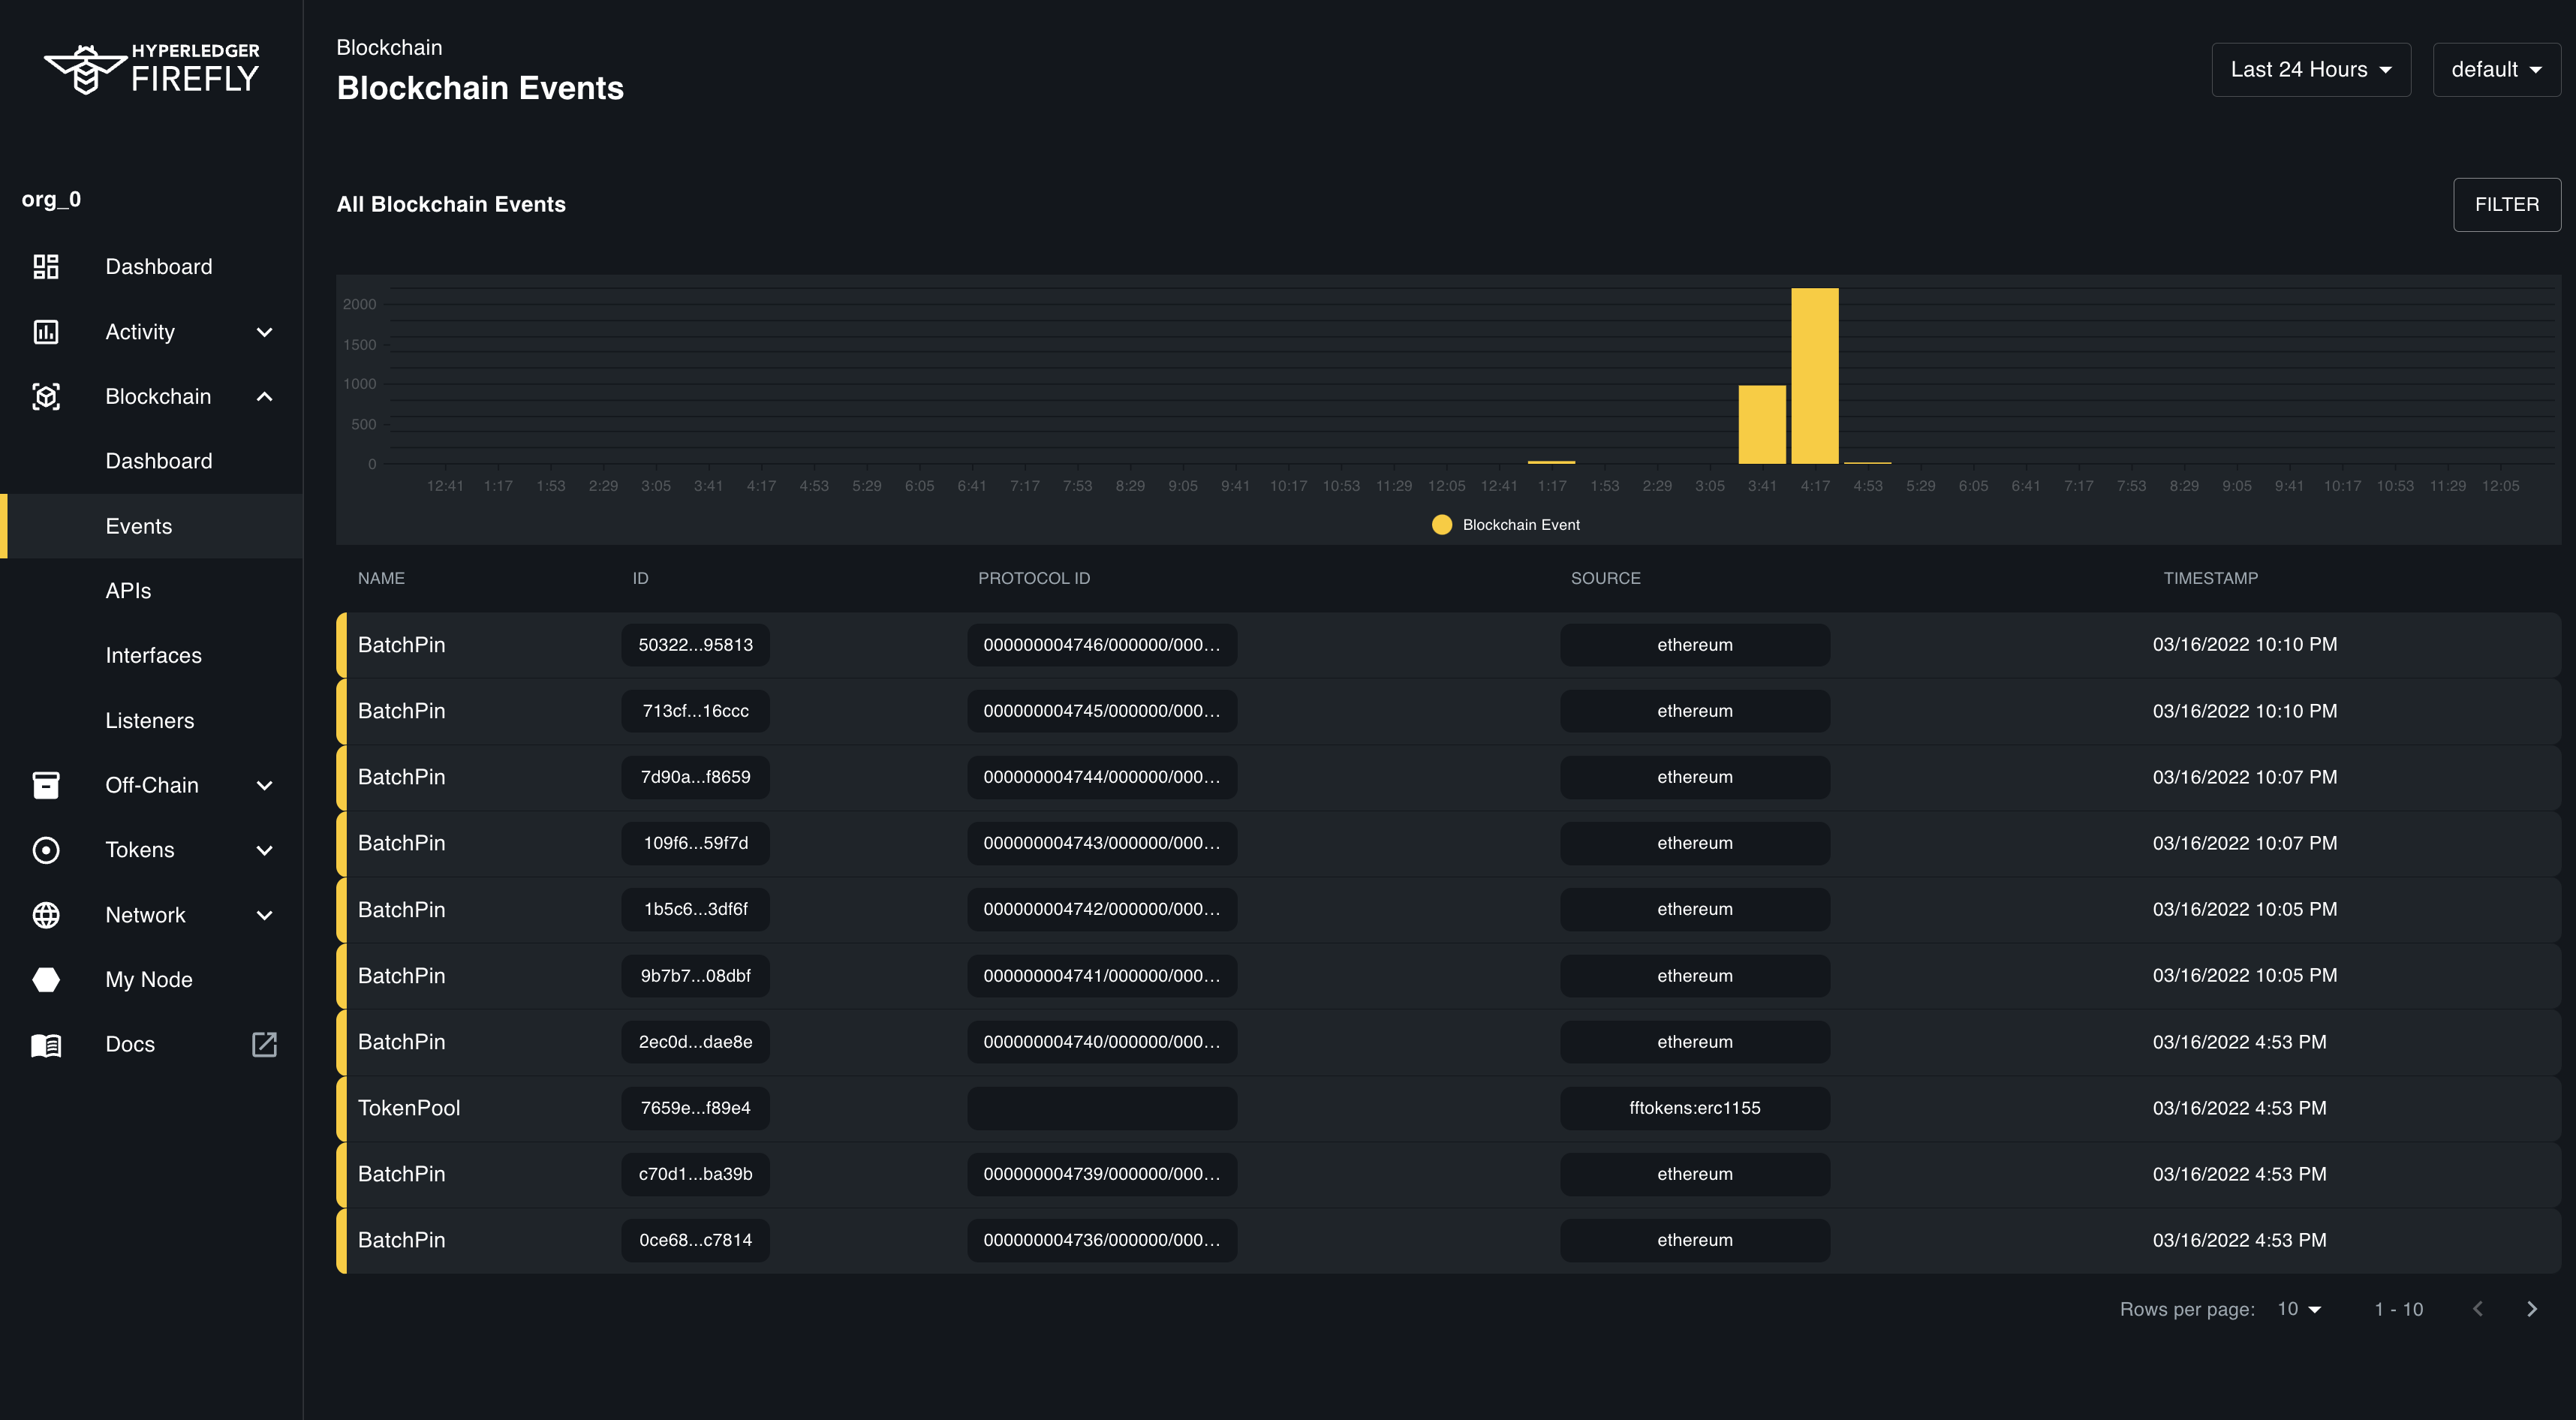Select the Blockchain cube icon
2576x1420 pixels.
[46, 396]
